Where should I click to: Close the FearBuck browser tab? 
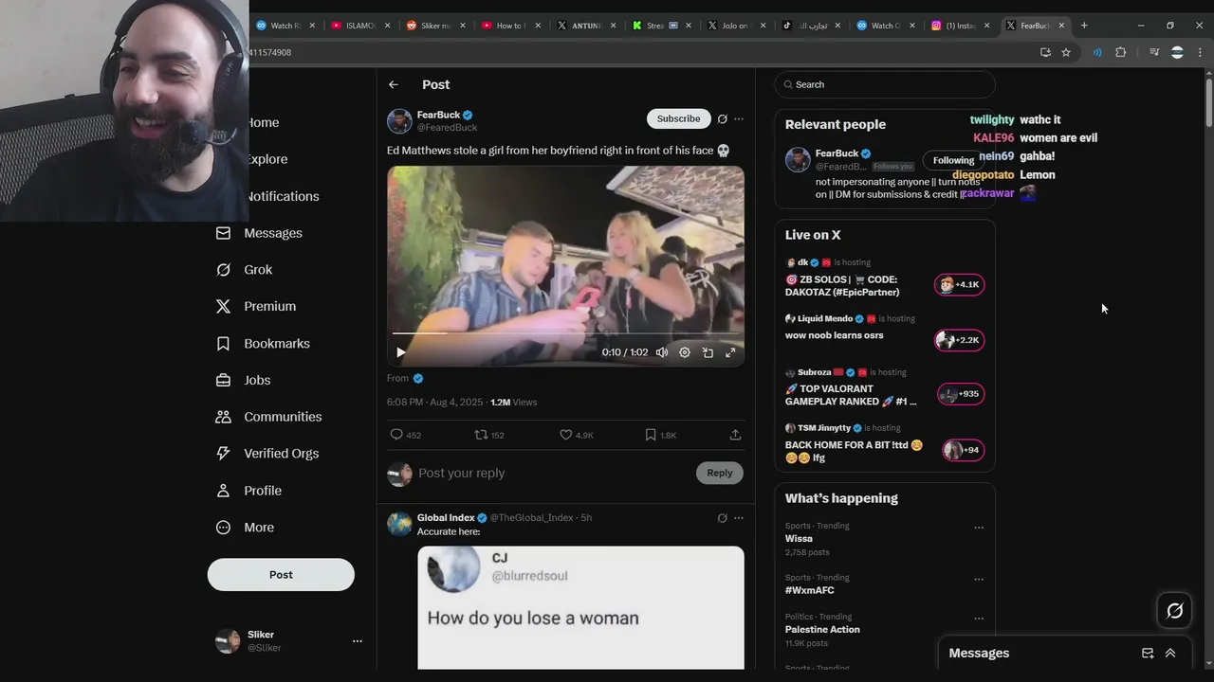pyautogui.click(x=1061, y=26)
